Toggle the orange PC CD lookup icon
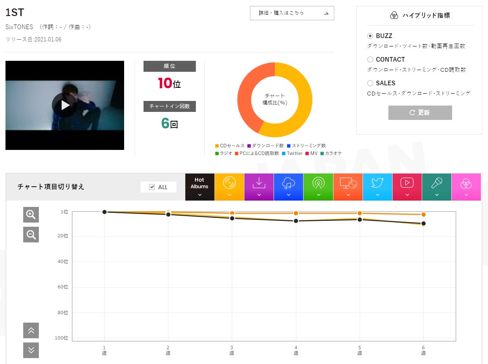This screenshot has height=364, width=488. click(x=348, y=183)
